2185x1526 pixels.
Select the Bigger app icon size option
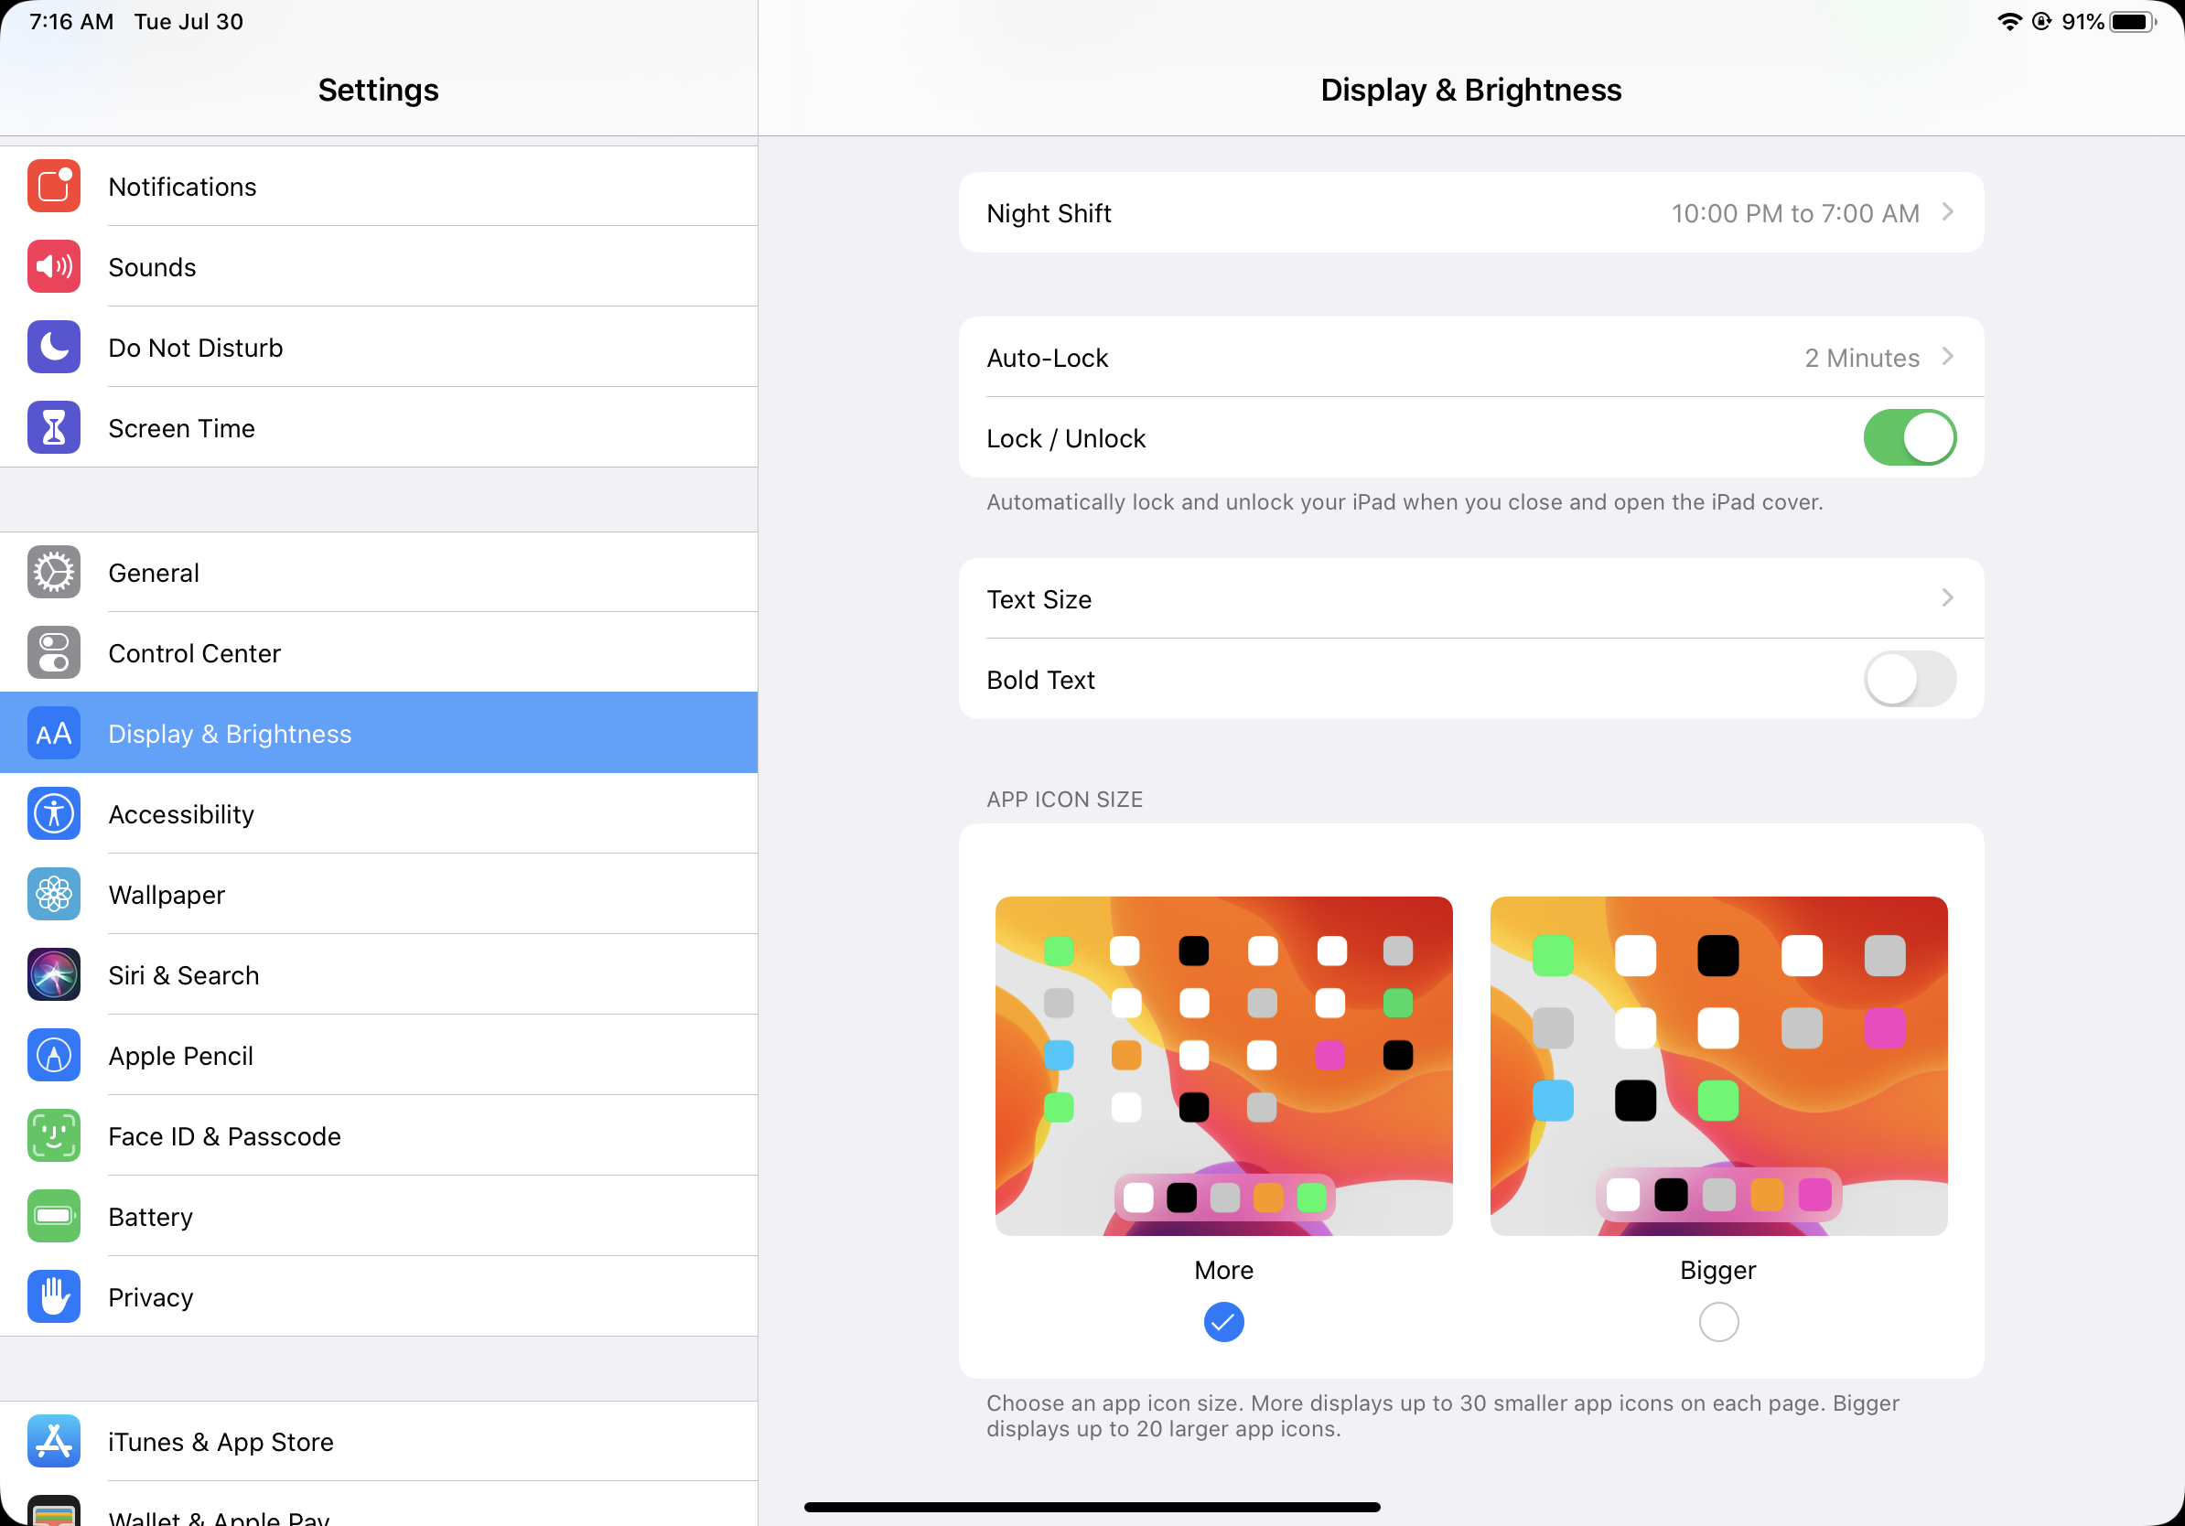1717,1321
